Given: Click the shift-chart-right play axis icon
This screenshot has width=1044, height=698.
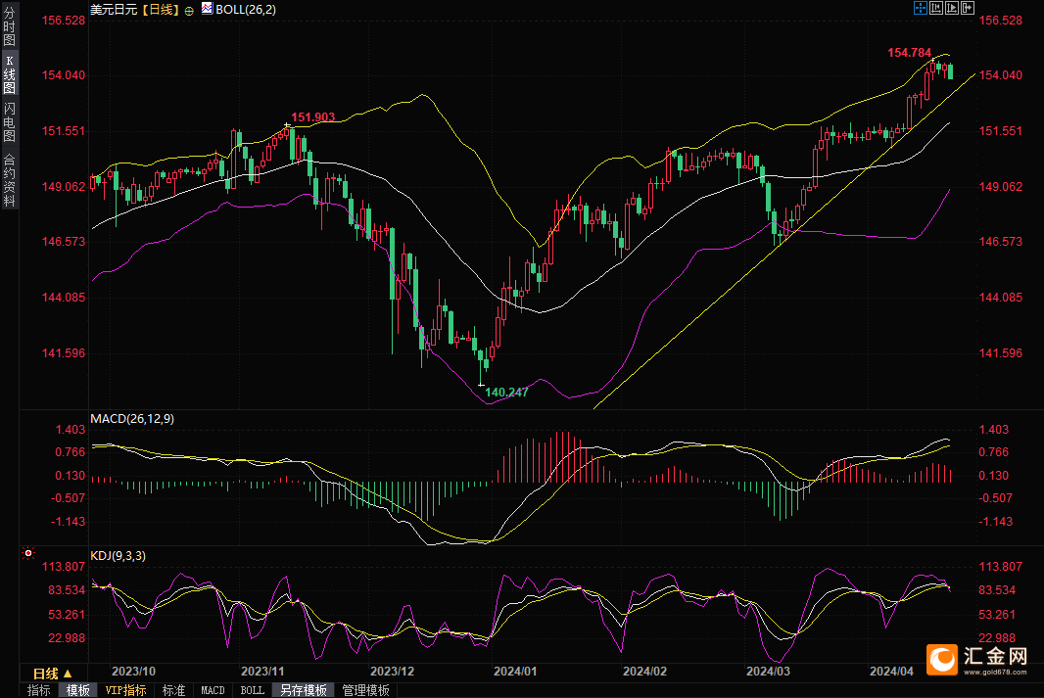Looking at the screenshot, I should click(952, 8).
